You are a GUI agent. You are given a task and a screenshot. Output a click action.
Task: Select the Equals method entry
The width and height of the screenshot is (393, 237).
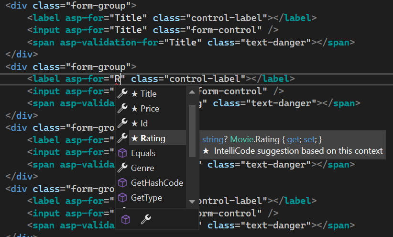pyautogui.click(x=143, y=153)
